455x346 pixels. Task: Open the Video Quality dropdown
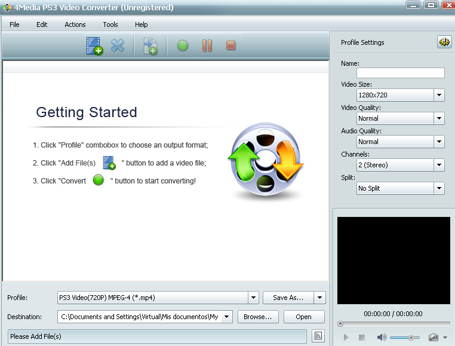[x=439, y=118]
